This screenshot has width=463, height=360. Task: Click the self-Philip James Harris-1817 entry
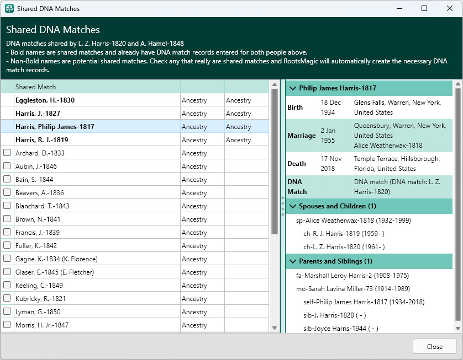[x=364, y=302]
